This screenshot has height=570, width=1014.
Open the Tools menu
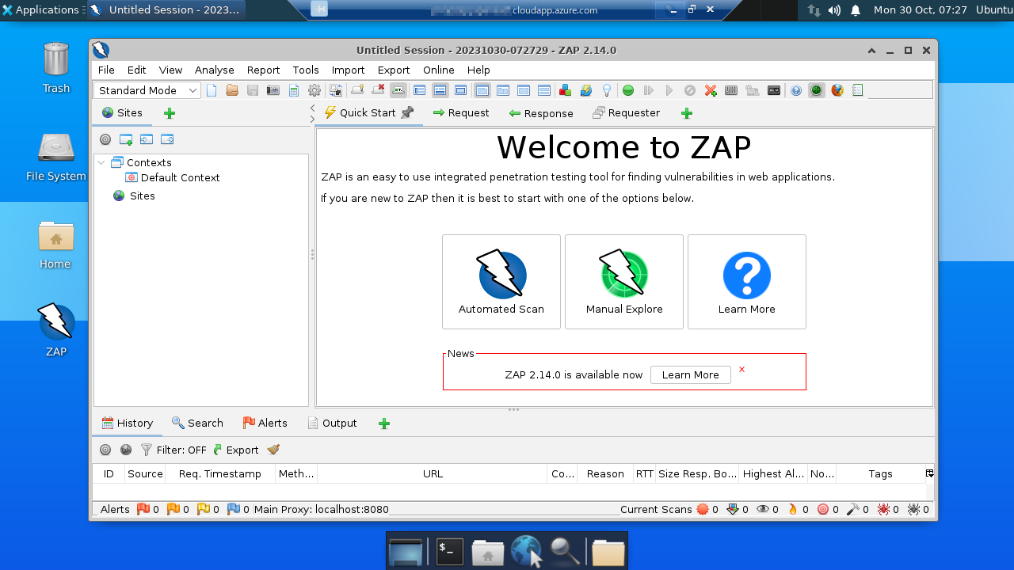pyautogui.click(x=306, y=70)
